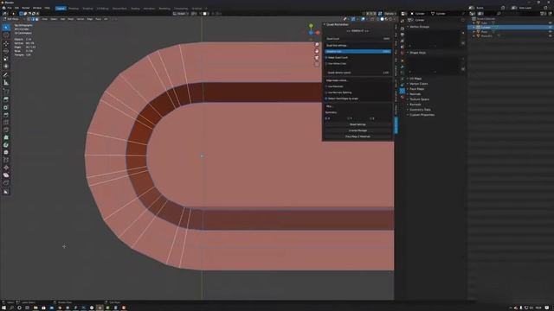Collapse the Shape Keys section
Image resolution: width=554 pixels, height=311 pixels.
point(408,53)
